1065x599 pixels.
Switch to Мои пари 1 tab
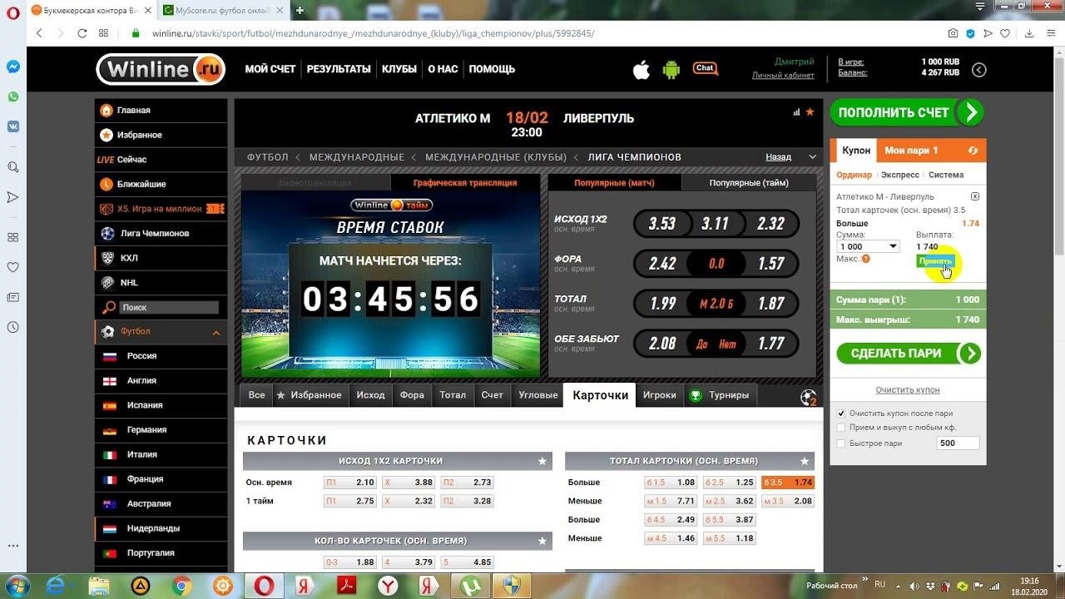[x=911, y=151]
